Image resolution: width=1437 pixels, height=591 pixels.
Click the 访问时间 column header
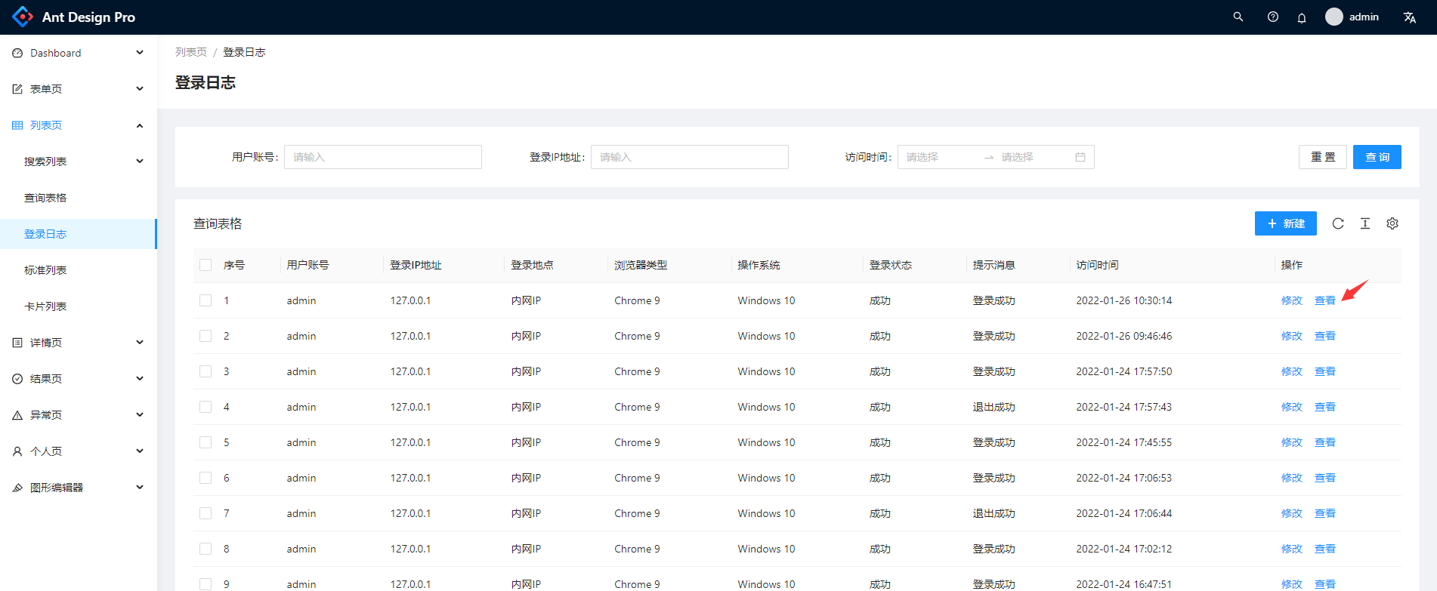click(x=1098, y=265)
